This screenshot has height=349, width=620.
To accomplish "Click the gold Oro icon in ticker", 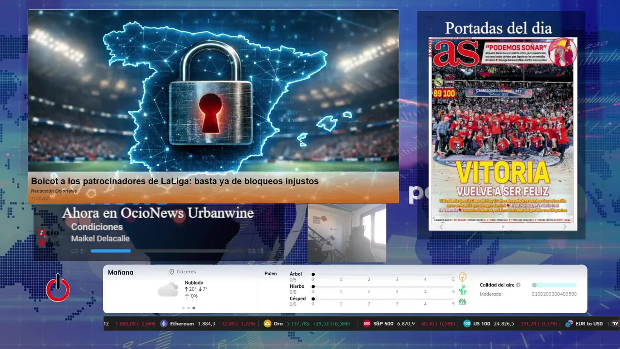I will [x=267, y=324].
